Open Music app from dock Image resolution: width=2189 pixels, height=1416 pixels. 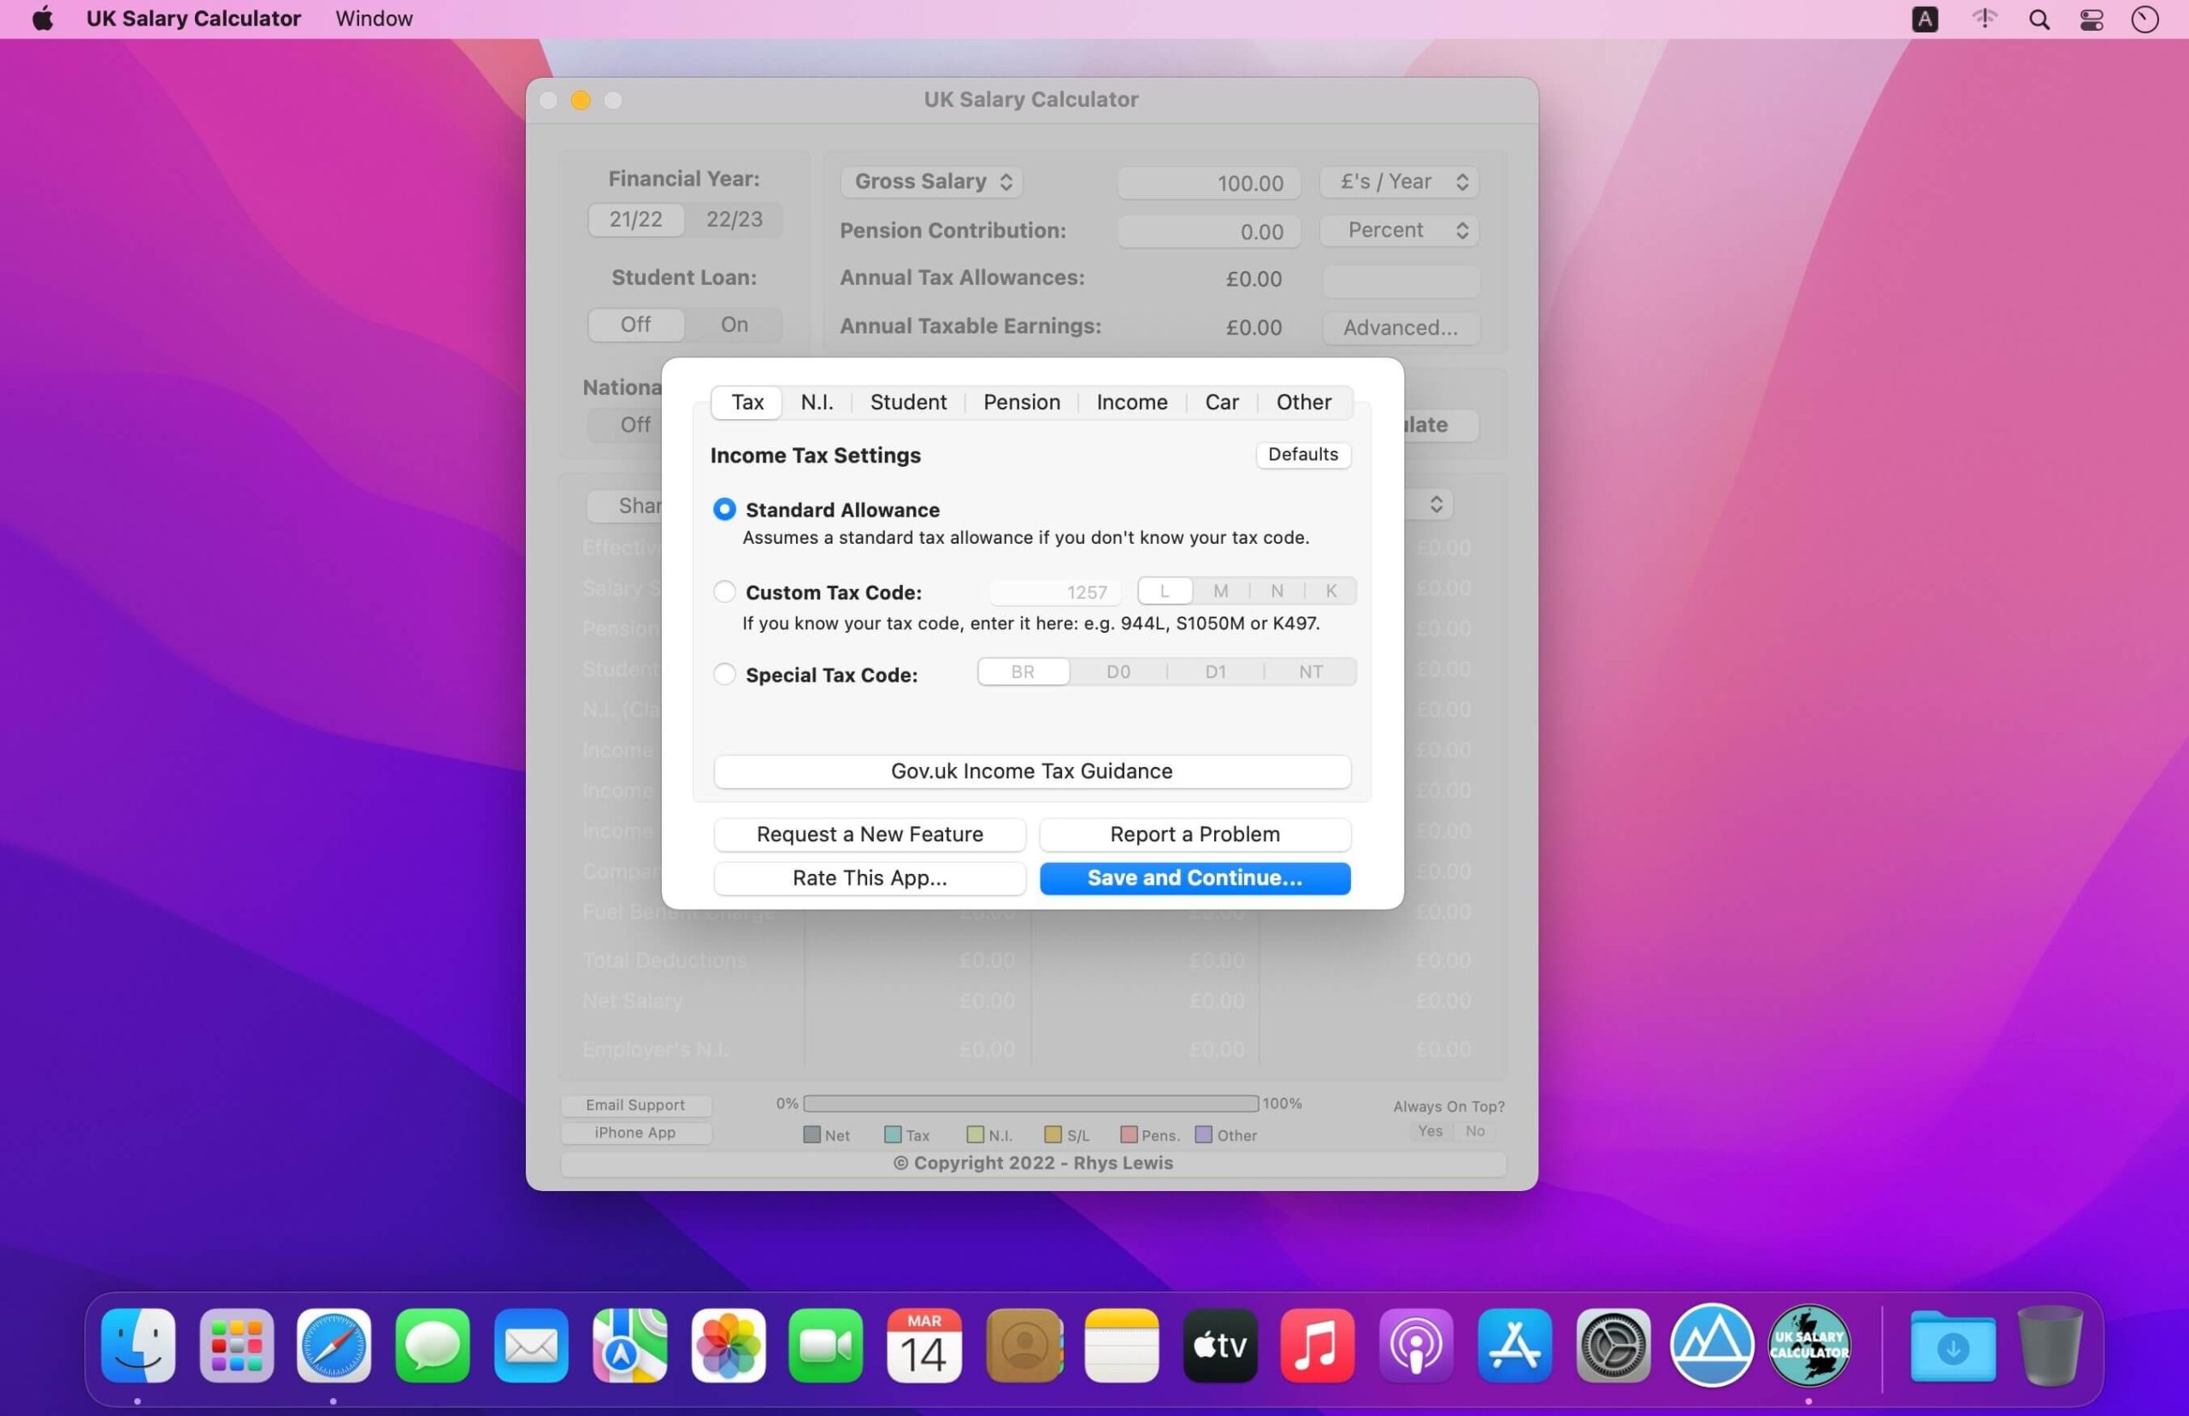tap(1318, 1345)
